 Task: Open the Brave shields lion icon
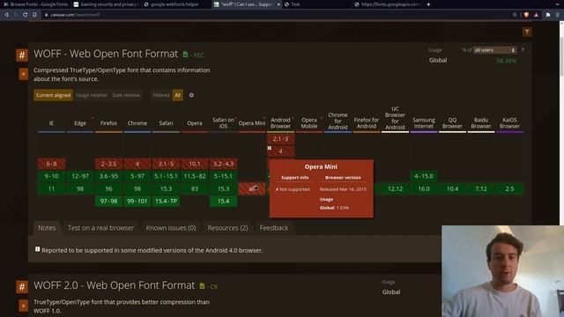pyautogui.click(x=526, y=15)
